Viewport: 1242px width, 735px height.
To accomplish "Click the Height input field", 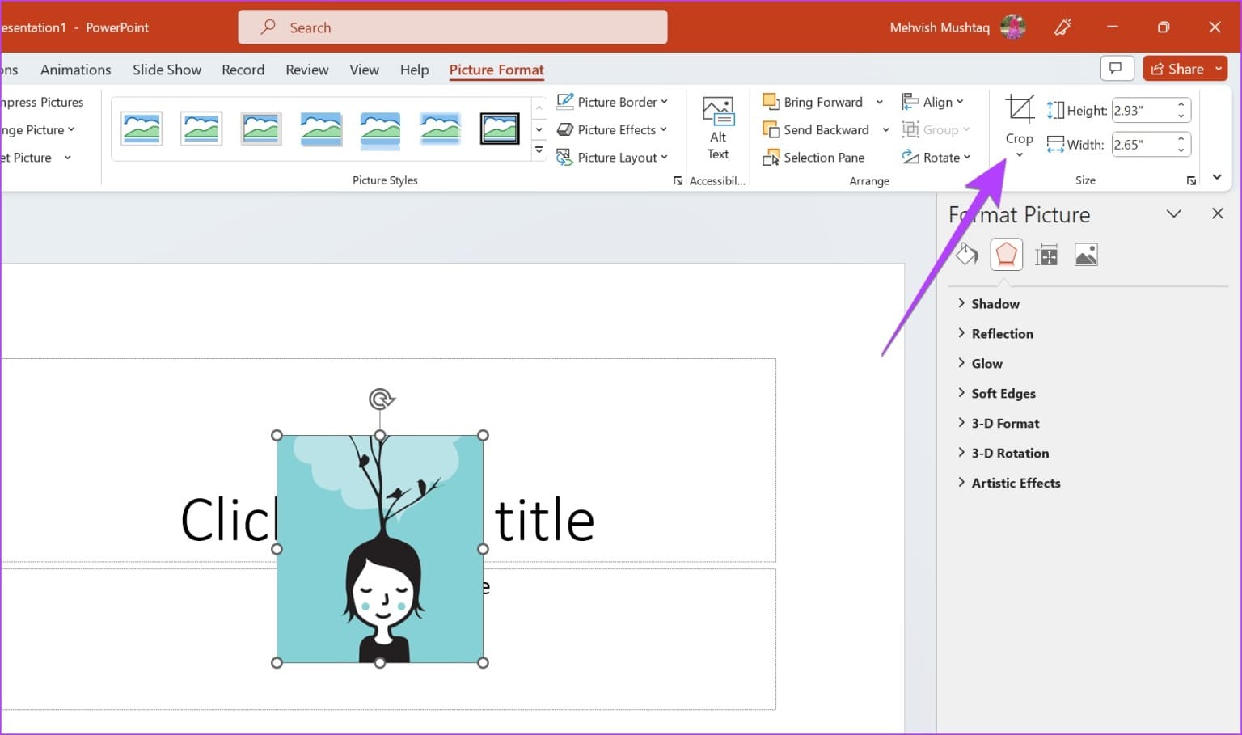I will coord(1142,111).
